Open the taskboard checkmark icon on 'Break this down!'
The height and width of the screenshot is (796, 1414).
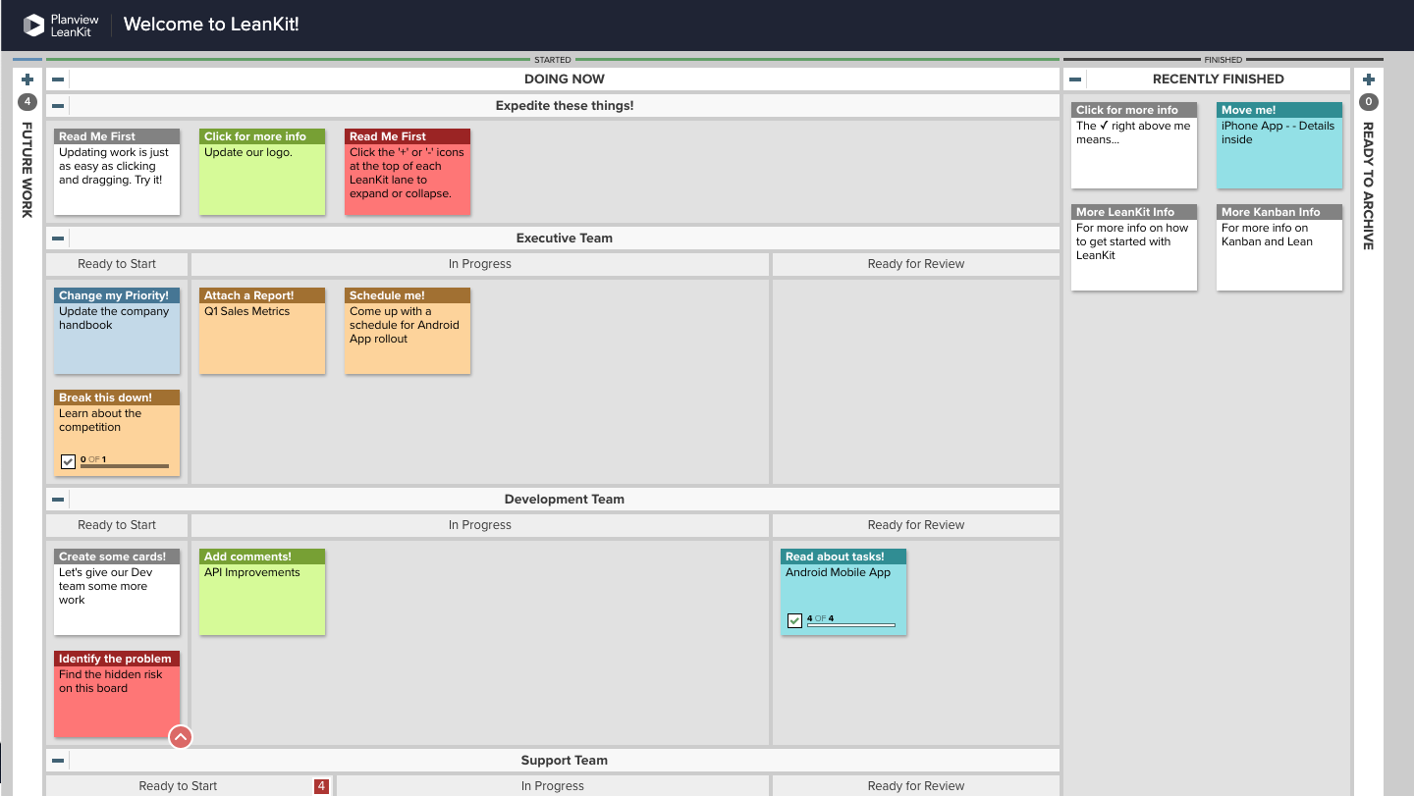click(68, 459)
